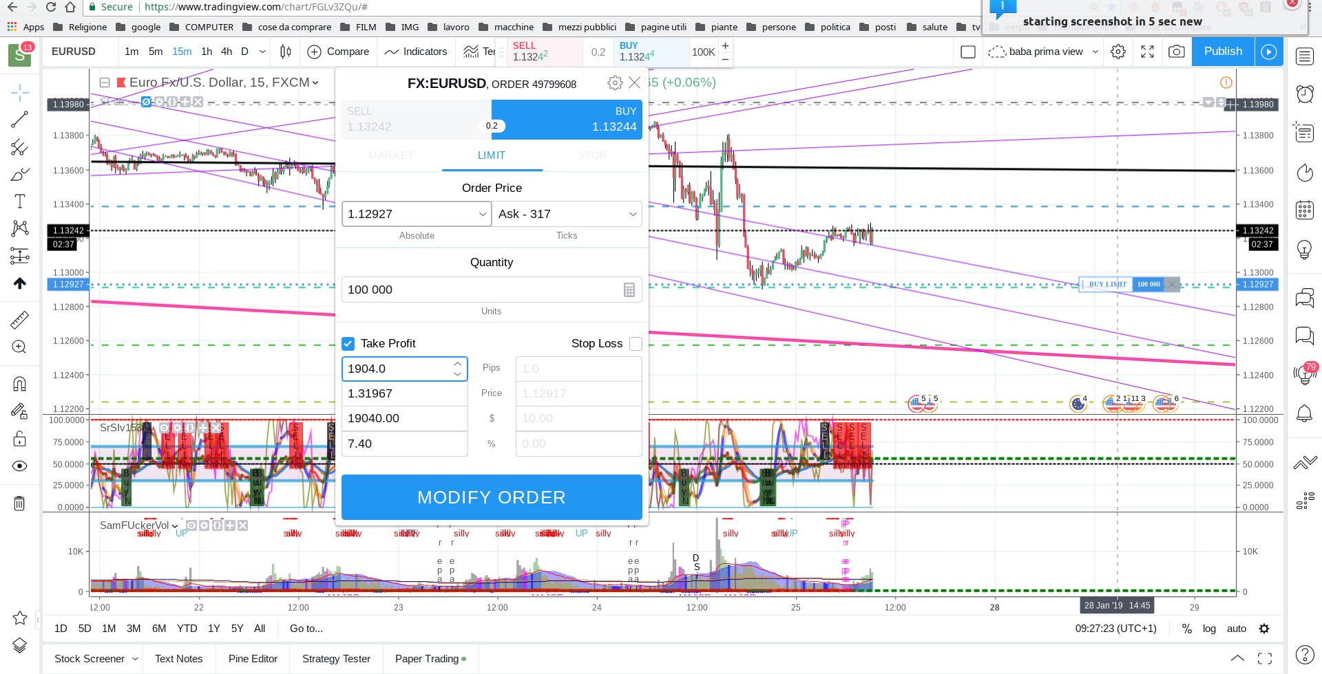Edit the Quantity 100 000 field

(492, 290)
